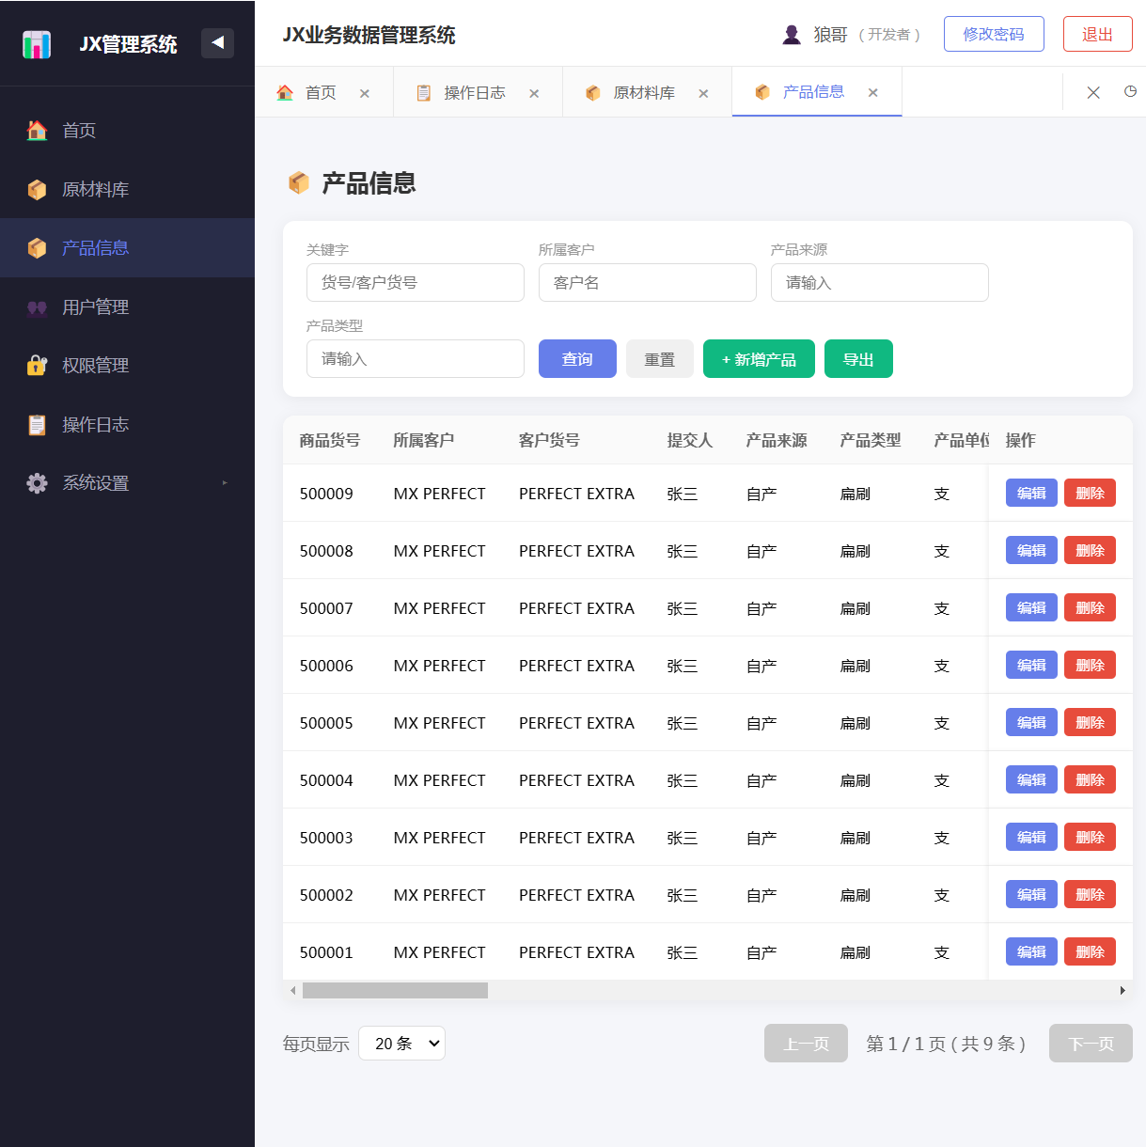Click the scrollbar right arrow
Image resolution: width=1146 pixels, height=1147 pixels.
click(x=1122, y=990)
